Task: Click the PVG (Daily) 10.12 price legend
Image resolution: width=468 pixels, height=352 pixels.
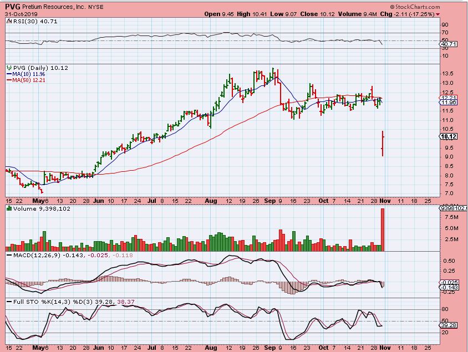Action: [x=40, y=68]
